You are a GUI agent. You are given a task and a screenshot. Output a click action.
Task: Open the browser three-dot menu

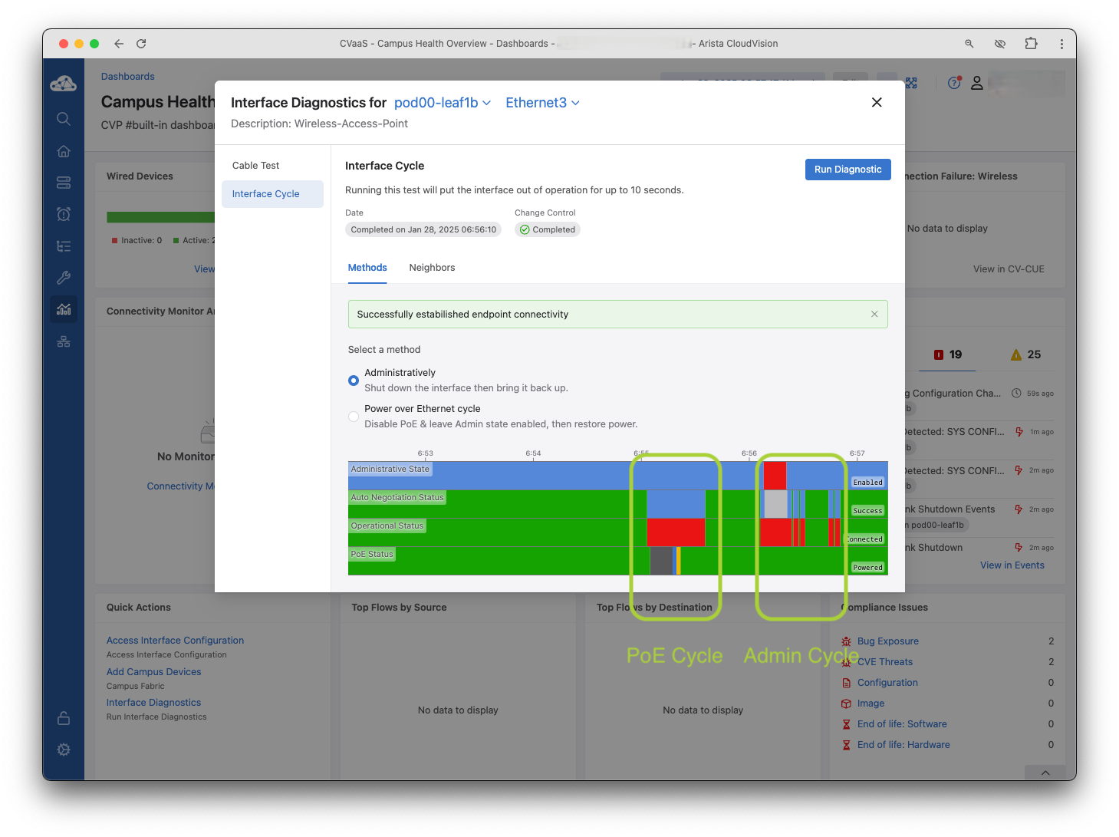(1061, 44)
